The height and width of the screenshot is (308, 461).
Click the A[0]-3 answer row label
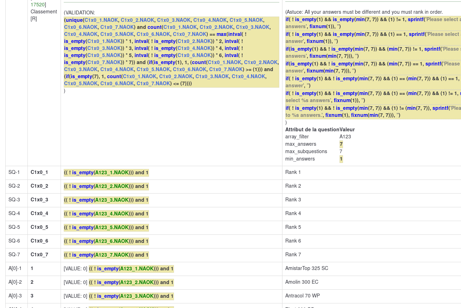pyautogui.click(x=15, y=296)
